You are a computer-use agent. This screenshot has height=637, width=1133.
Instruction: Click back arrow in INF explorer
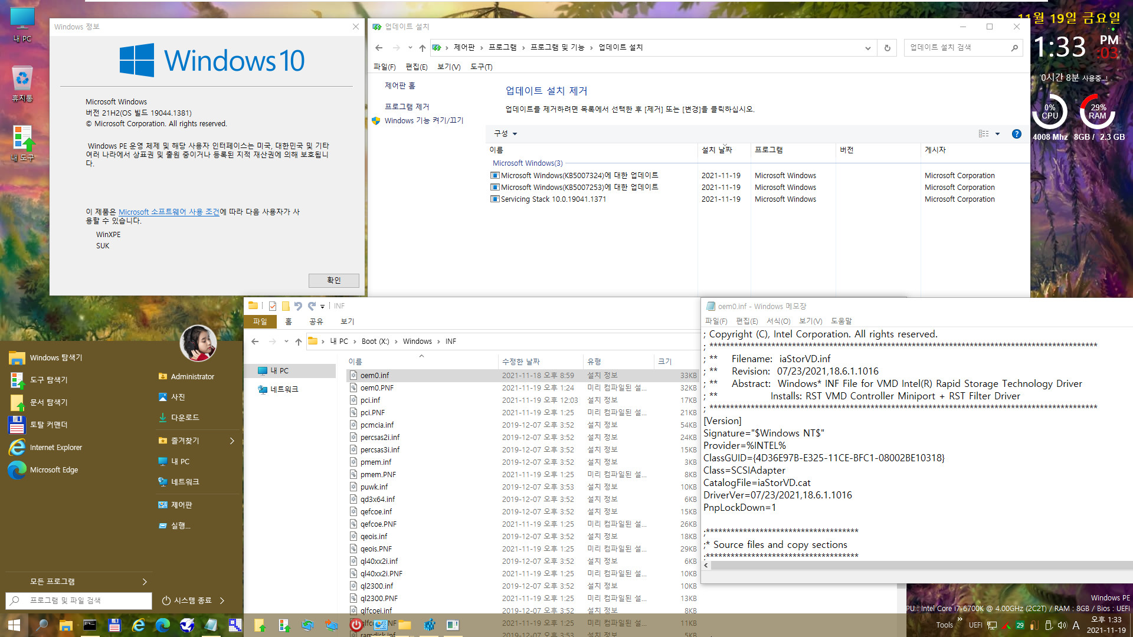coord(255,342)
